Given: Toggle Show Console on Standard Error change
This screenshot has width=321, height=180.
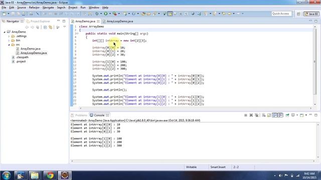Looking at the screenshot, I should click(x=280, y=115).
